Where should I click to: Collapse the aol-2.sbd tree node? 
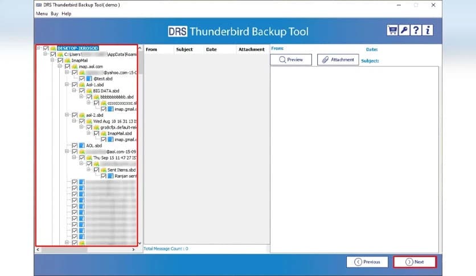pyautogui.click(x=67, y=115)
